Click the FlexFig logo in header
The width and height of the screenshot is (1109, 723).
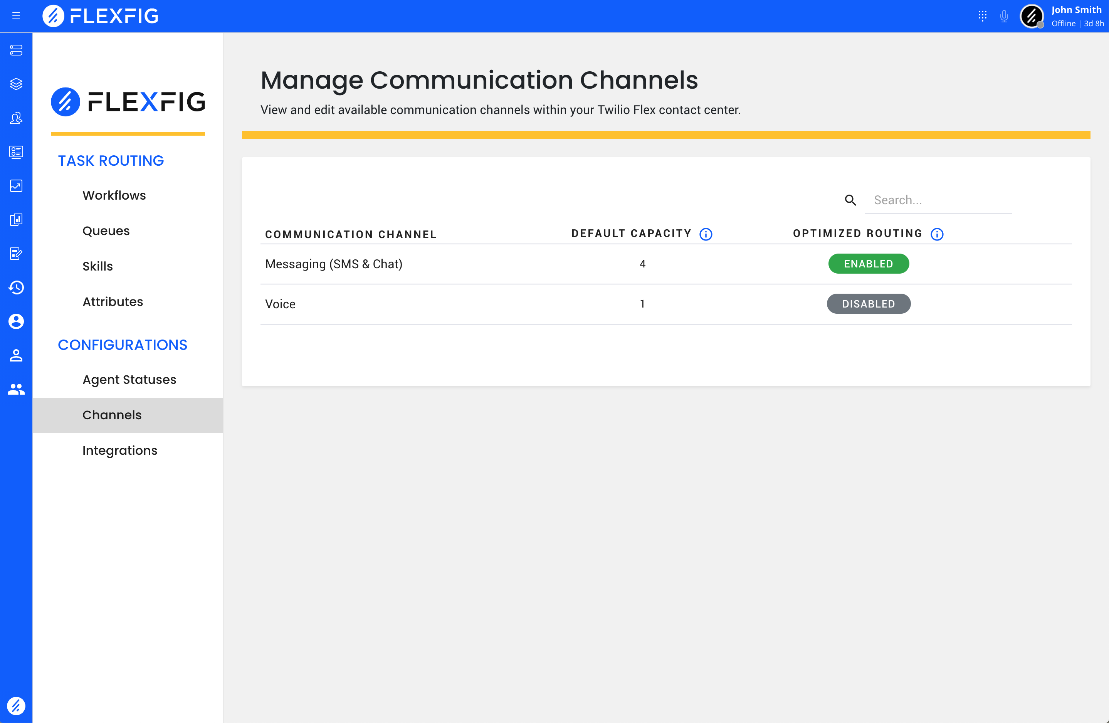click(100, 16)
